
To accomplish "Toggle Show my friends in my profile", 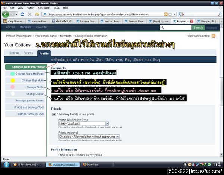I will (54, 115).
